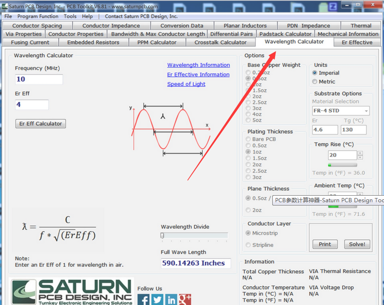Click the LinkedIn social icon
The width and height of the screenshot is (384, 305).
[171, 299]
